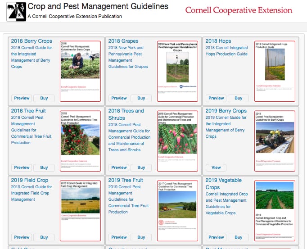Open 2019 Vegetable Crops title link
307x249 pixels.
pos(224,184)
